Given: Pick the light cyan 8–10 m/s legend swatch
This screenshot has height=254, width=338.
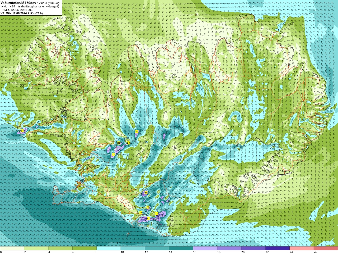Looking at the screenshot, I should (x=109, y=248).
